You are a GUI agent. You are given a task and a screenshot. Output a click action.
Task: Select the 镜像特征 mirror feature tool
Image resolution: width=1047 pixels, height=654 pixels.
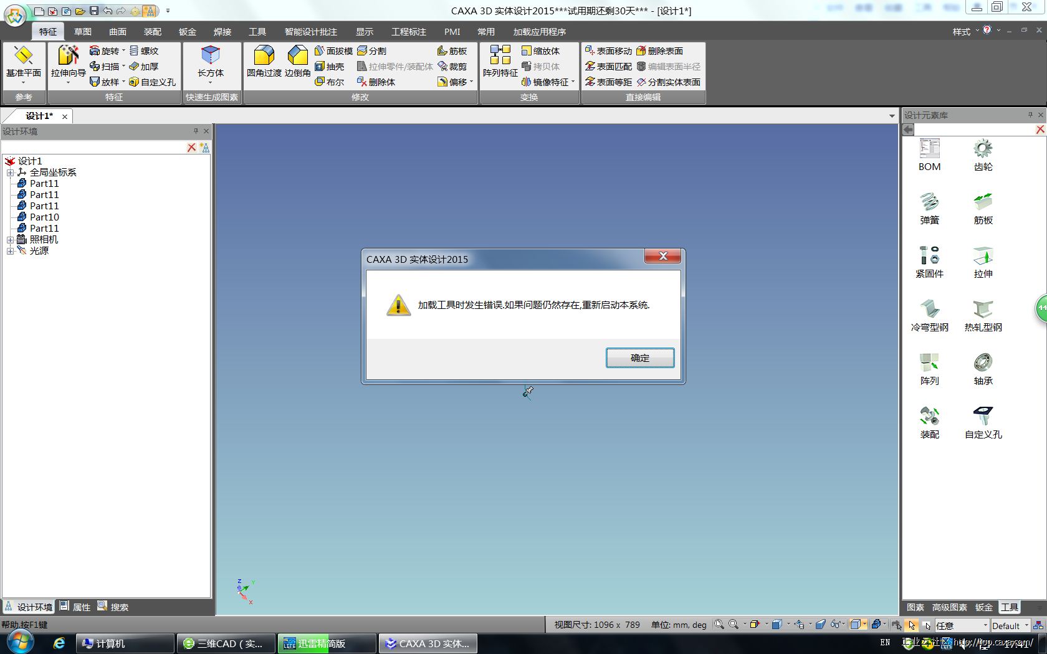tap(545, 82)
